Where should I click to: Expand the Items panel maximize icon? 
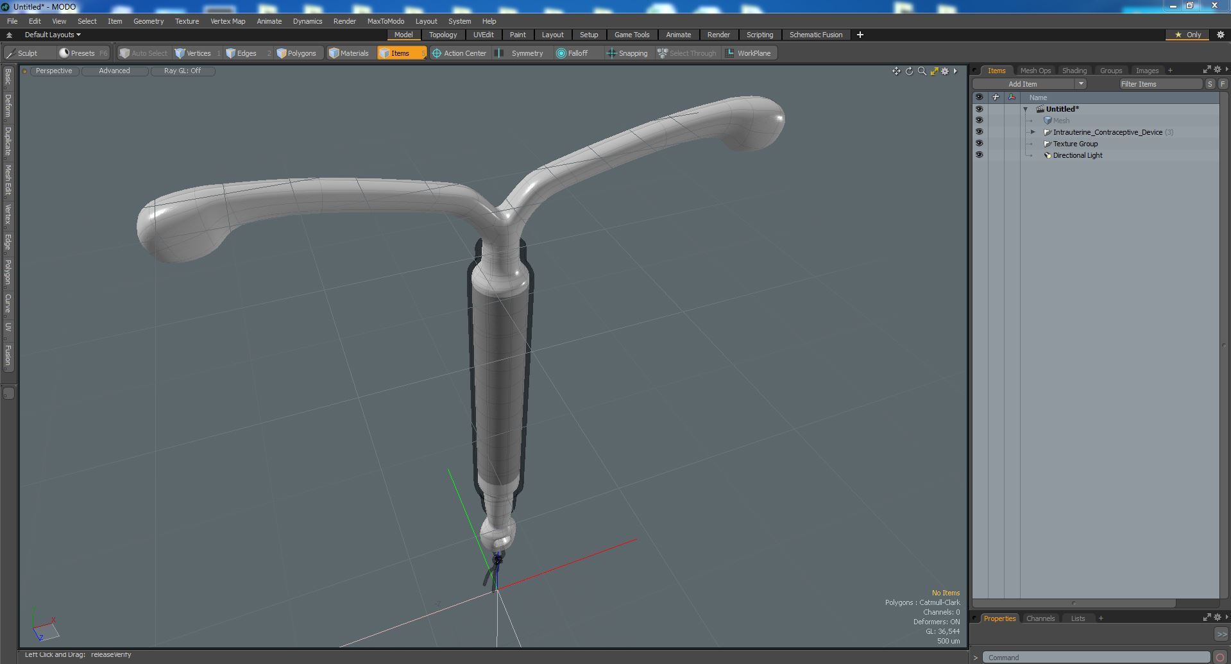[1207, 69]
